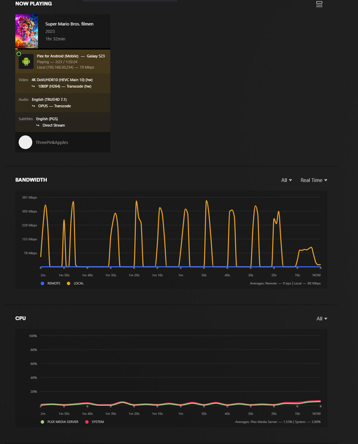Open the 'Super Mario Bros. filmen' title
Screen dimensions: 358x444
point(69,24)
